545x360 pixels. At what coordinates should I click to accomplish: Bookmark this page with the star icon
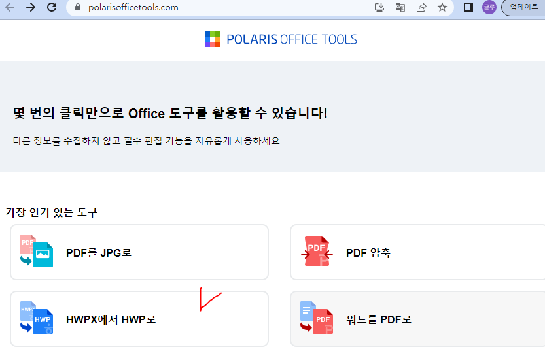pos(442,7)
